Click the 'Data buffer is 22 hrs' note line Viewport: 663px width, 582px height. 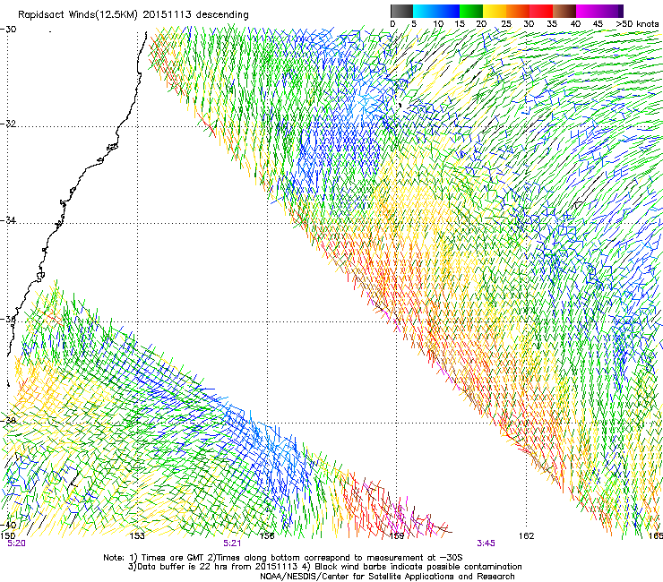(324, 567)
